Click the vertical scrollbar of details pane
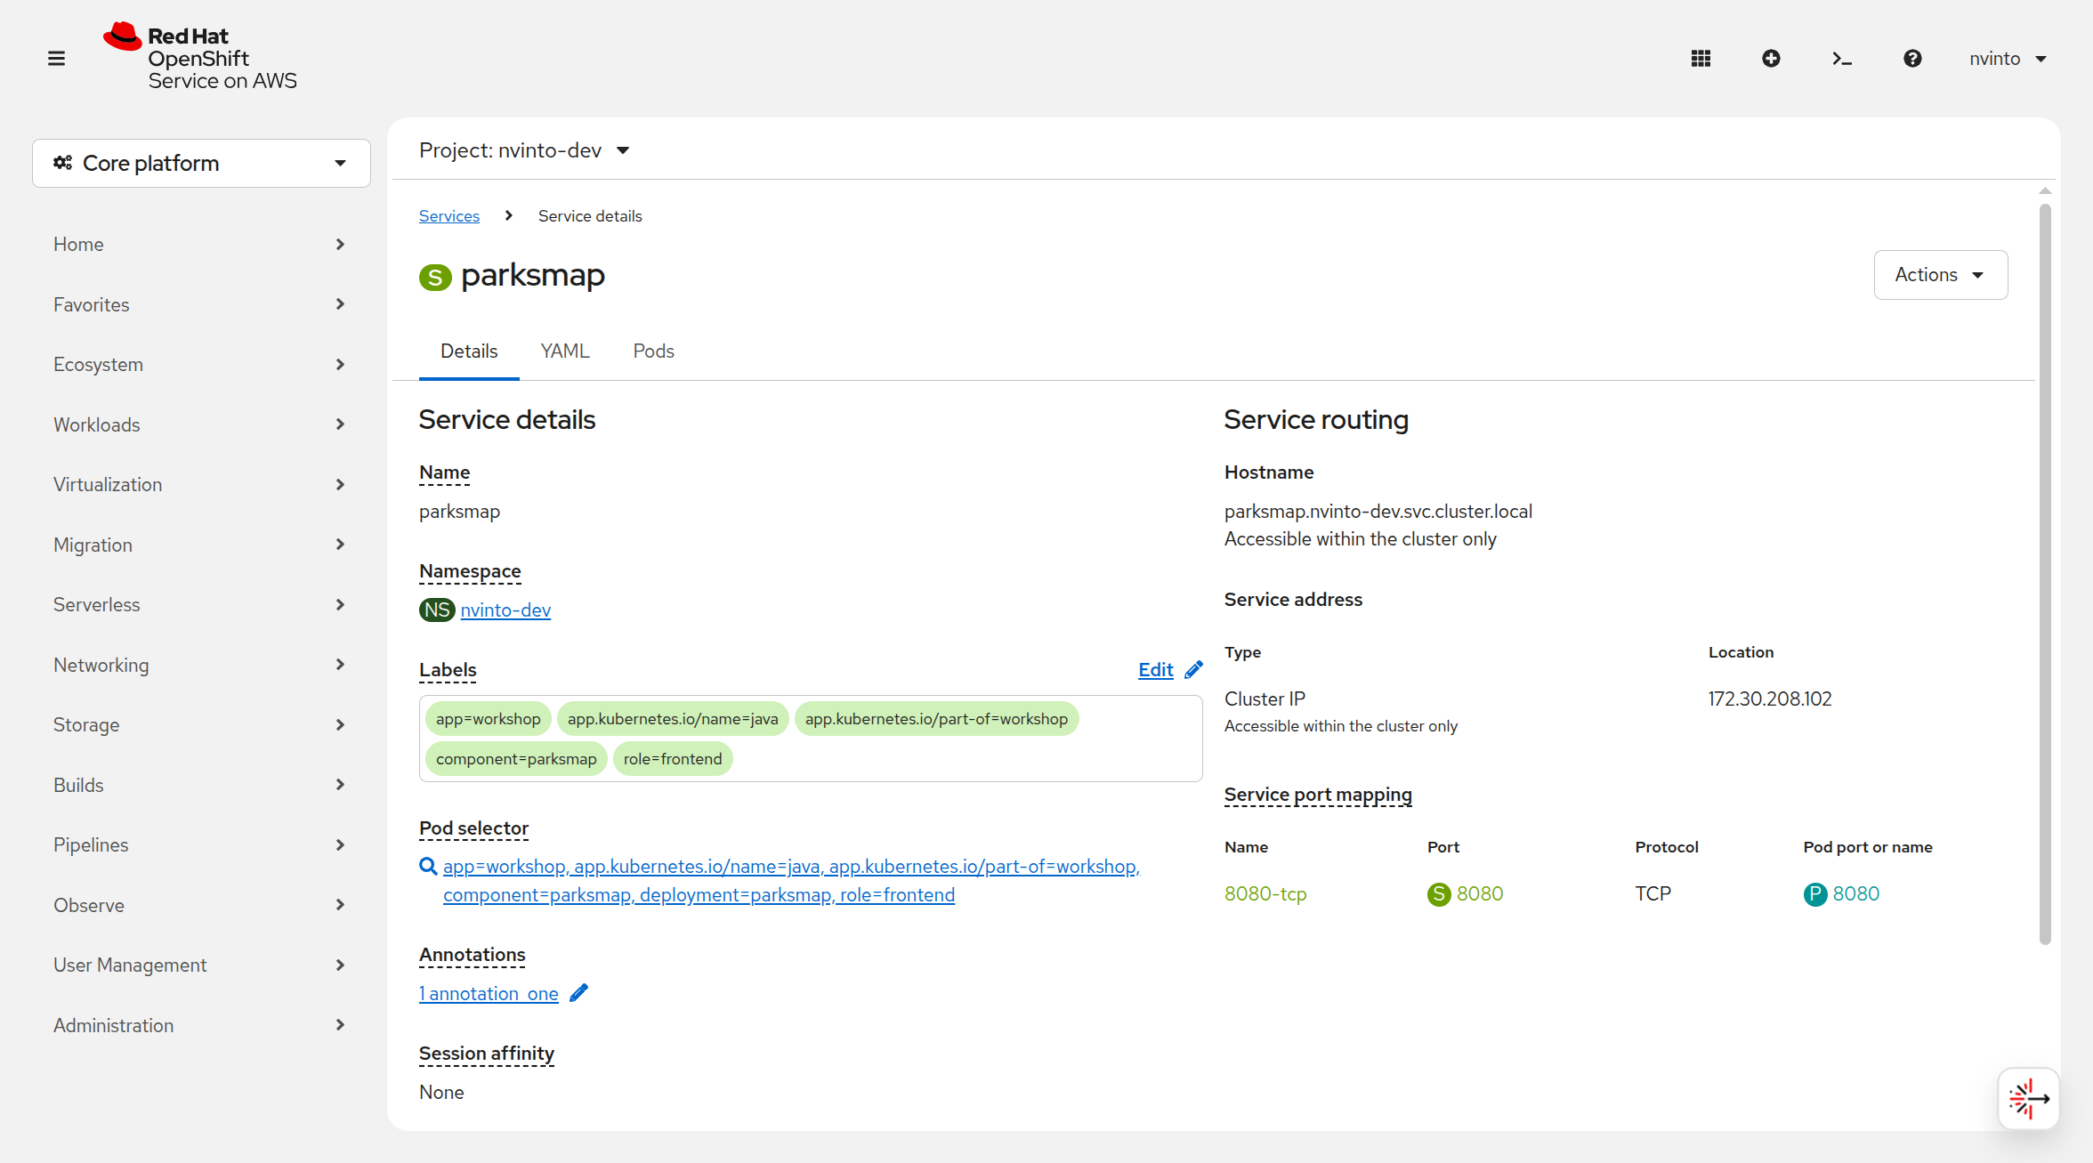This screenshot has width=2093, height=1163. [2045, 574]
